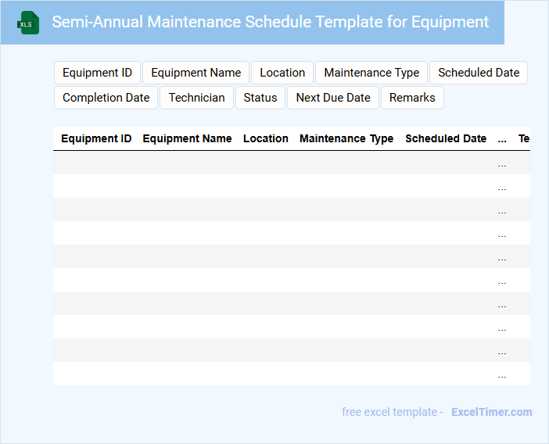Click the Equipment ID column header

tap(96, 138)
